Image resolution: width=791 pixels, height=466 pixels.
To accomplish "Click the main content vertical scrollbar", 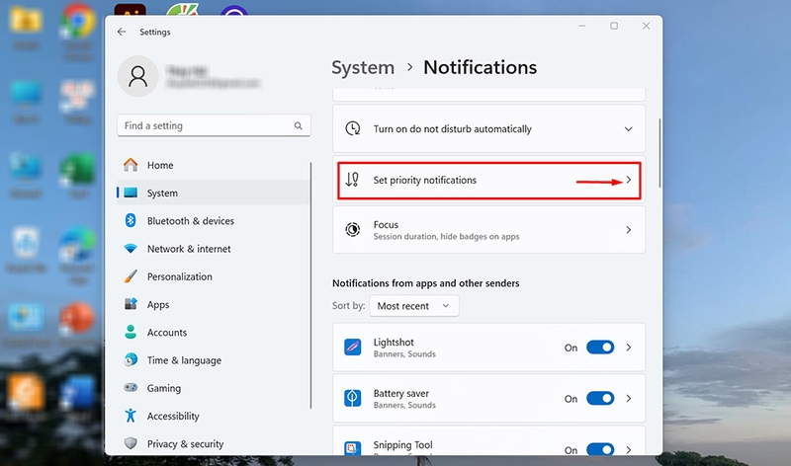I will pos(659,153).
